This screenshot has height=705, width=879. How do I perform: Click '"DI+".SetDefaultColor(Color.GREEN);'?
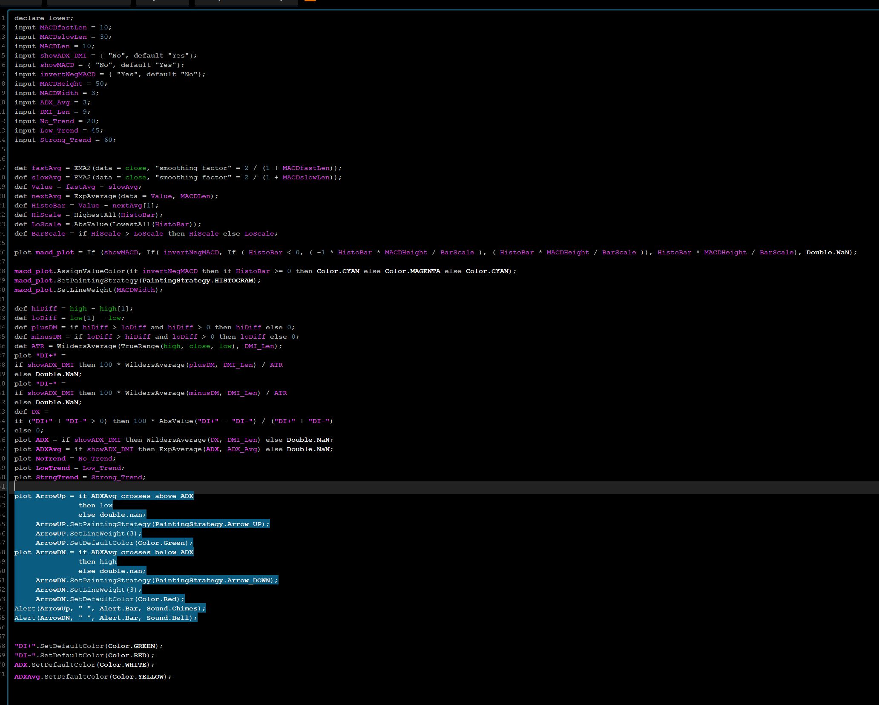coord(89,646)
